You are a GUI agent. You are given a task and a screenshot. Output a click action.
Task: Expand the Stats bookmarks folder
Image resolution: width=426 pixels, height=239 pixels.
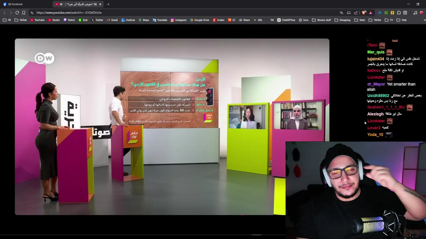[x=360, y=20]
